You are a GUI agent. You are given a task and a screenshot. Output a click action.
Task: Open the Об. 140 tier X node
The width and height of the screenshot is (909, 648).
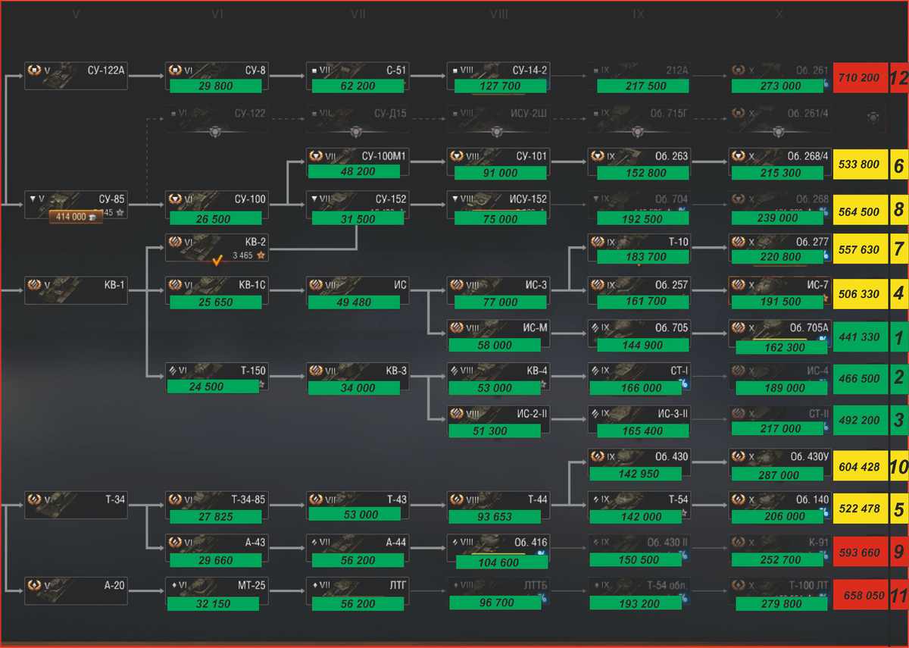[780, 505]
